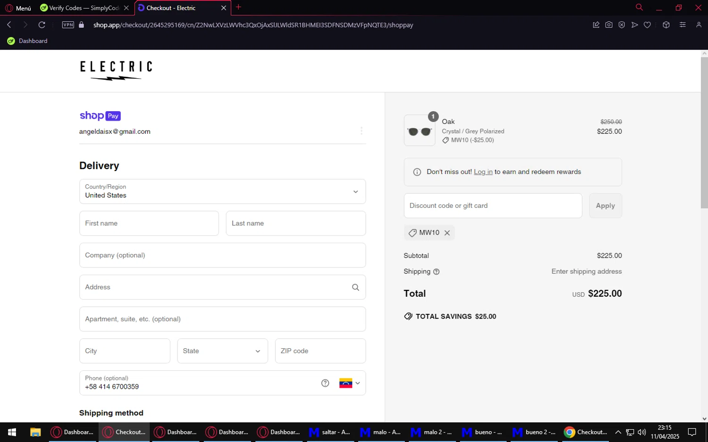The width and height of the screenshot is (708, 442).
Task: Open the taskbar clock showing 23:15
Action: (x=665, y=432)
